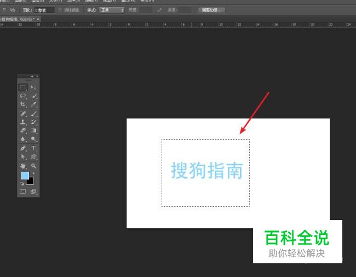Screen dimensions: 356x277
Task: Select the Spot Healing Brush tool
Action: [23, 114]
